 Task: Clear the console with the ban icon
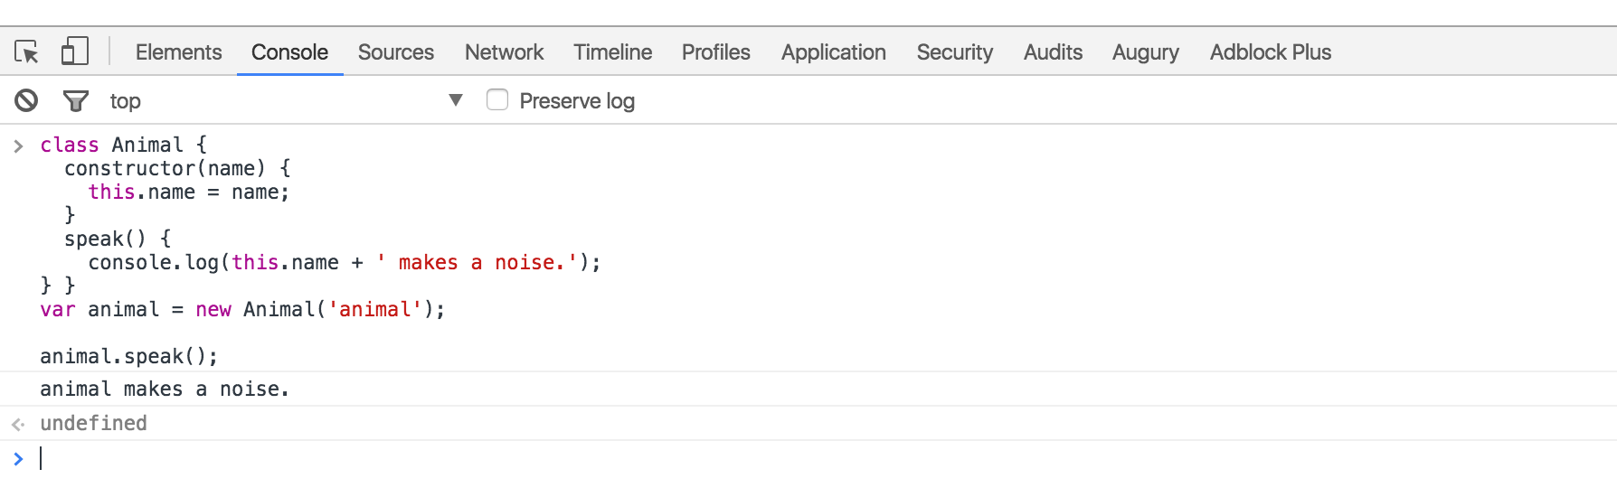coord(26,100)
